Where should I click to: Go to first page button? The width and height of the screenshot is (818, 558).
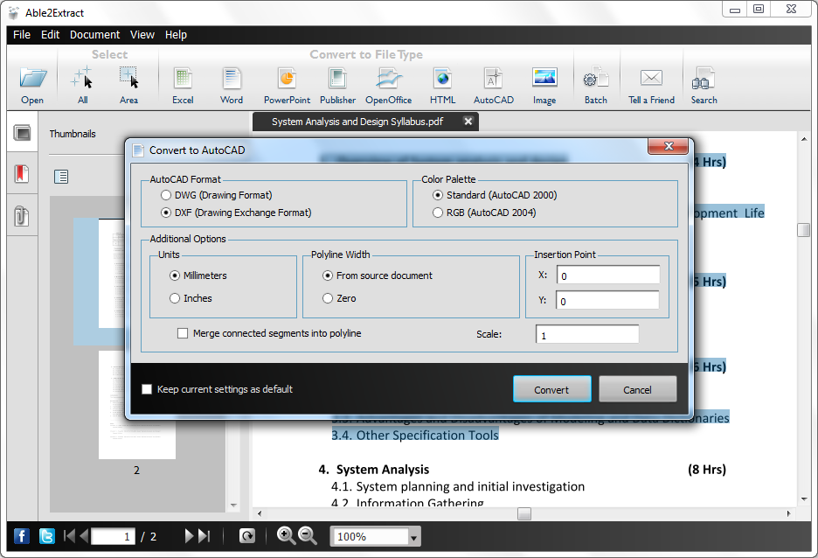click(x=68, y=536)
